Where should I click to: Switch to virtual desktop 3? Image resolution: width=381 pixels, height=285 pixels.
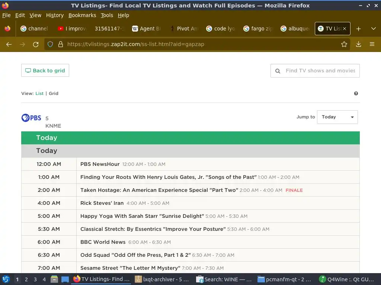35,279
